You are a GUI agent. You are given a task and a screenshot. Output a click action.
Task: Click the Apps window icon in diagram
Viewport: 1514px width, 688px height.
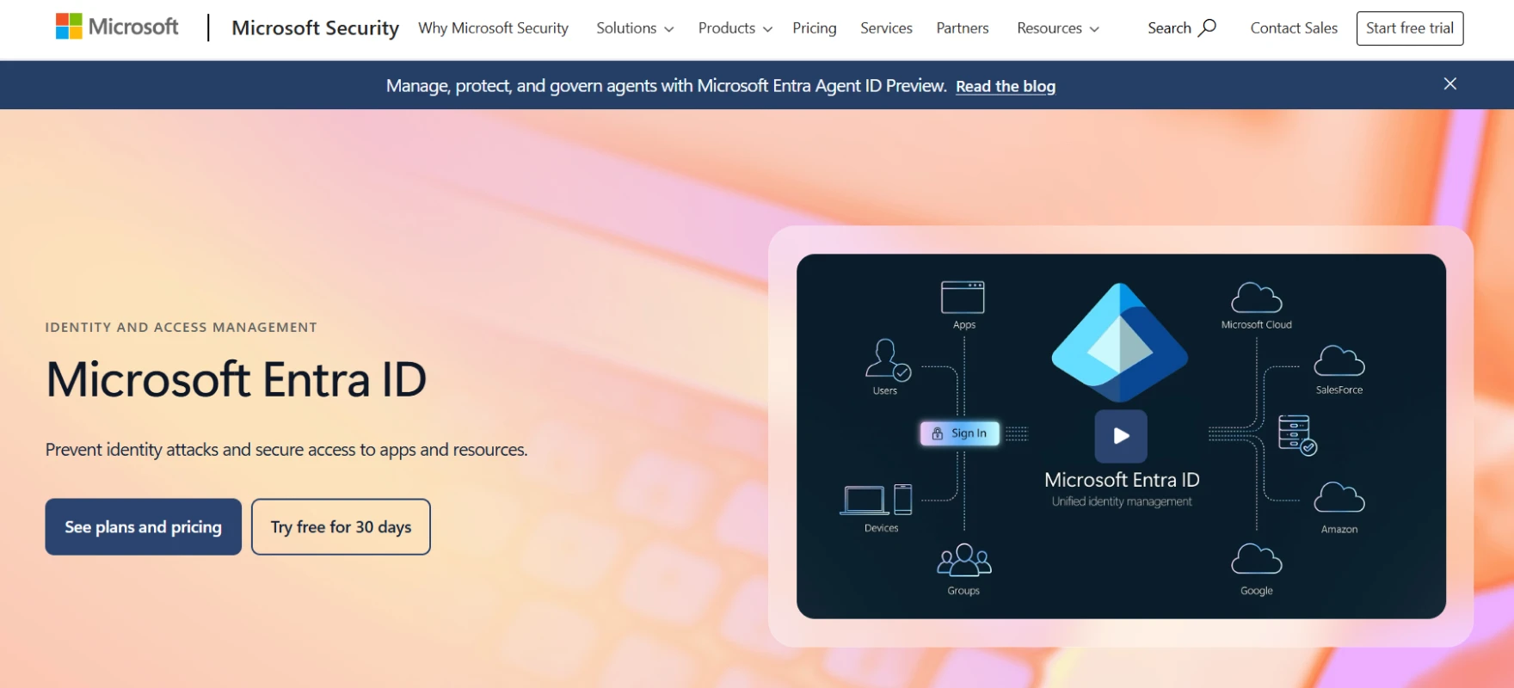tap(963, 298)
